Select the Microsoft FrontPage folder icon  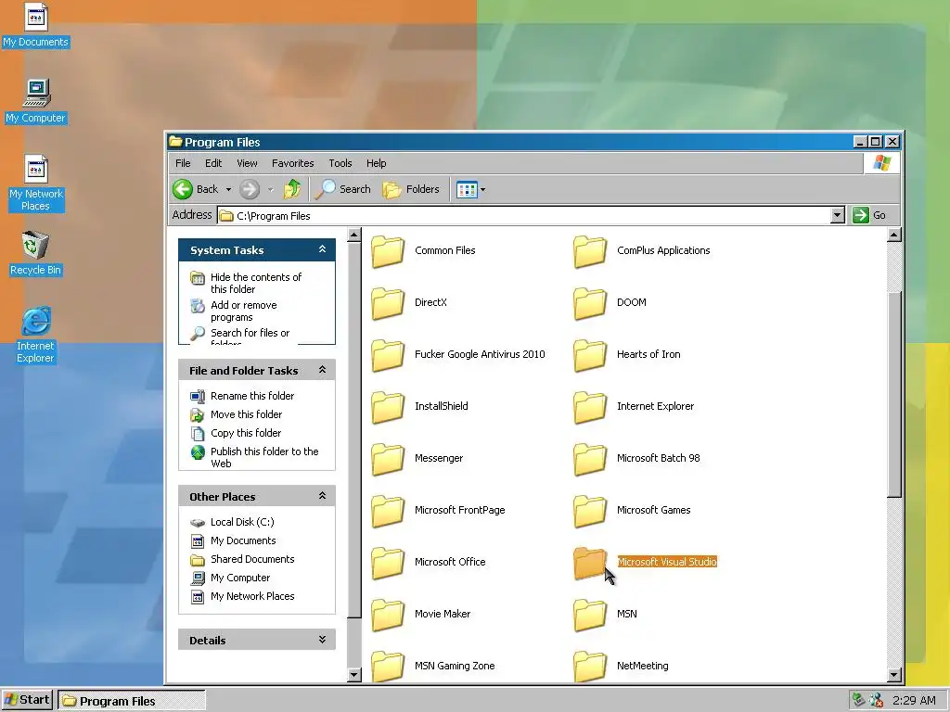(x=388, y=511)
